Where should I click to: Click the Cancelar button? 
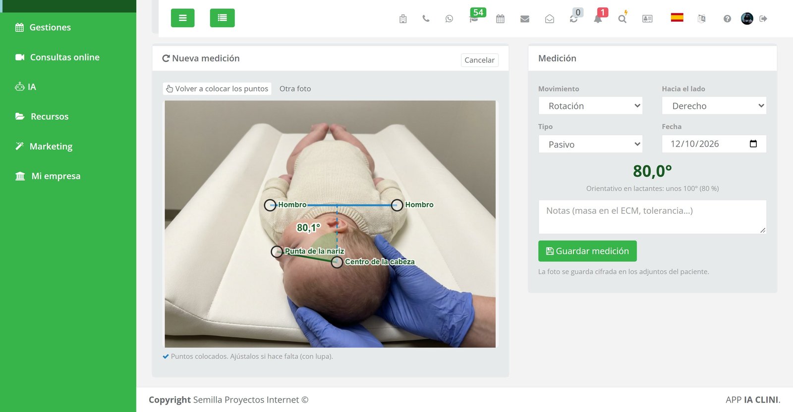tap(479, 60)
